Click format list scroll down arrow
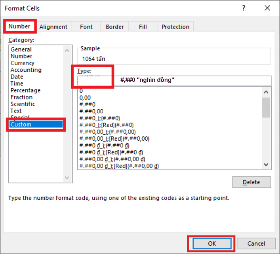The height and width of the screenshot is (254, 280). pos(266,165)
